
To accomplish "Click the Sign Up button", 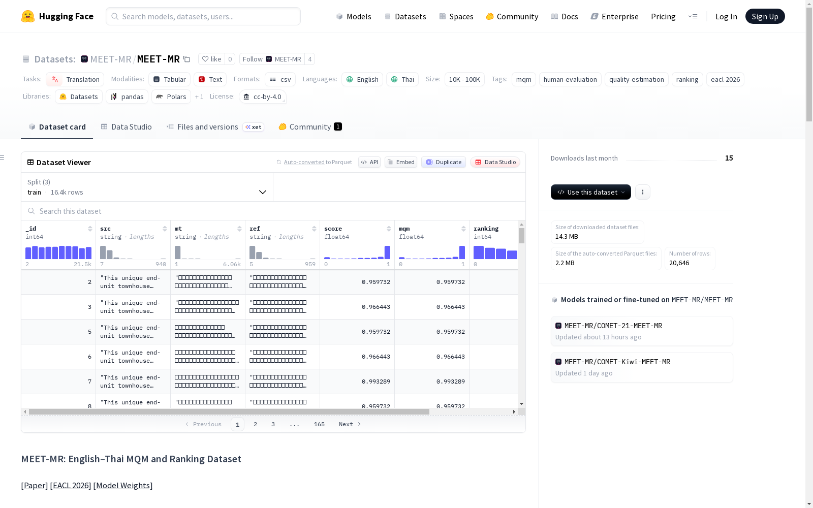I will (x=765, y=16).
